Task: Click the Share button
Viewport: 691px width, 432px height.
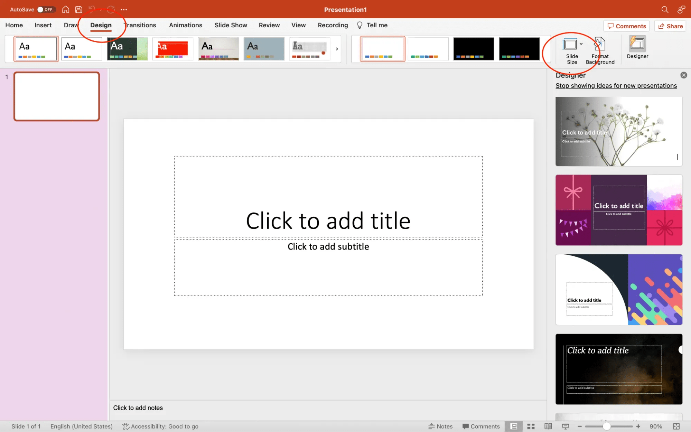Action: click(670, 26)
